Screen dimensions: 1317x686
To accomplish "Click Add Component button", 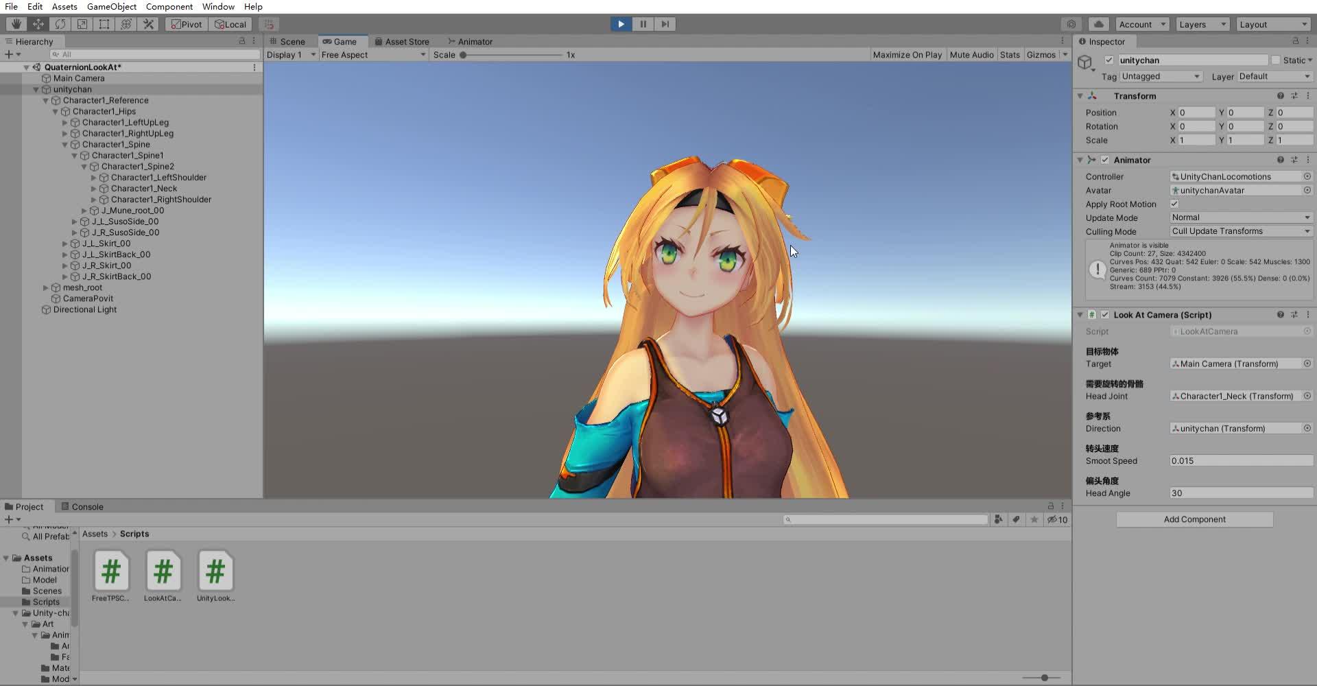I will [x=1194, y=519].
